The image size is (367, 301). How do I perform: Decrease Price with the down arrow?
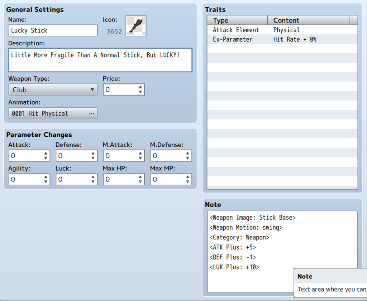tap(140, 92)
